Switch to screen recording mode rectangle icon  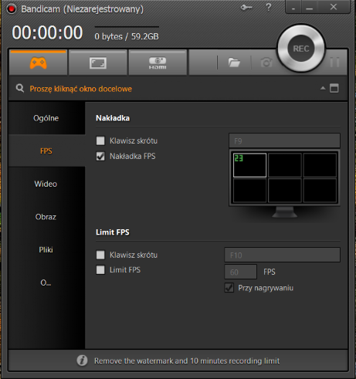[98, 63]
